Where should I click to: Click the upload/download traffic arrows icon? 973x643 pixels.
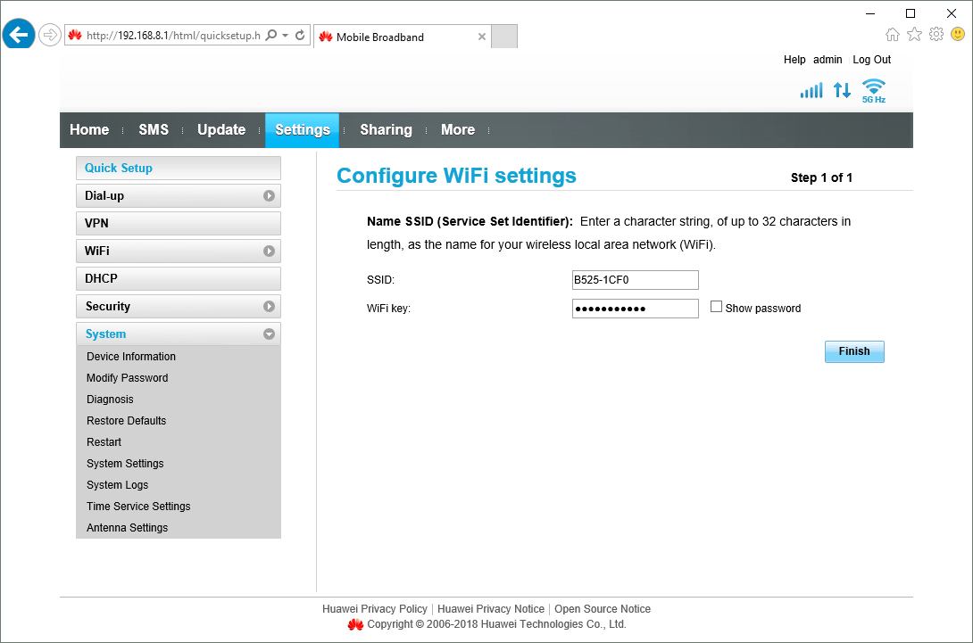click(x=841, y=89)
